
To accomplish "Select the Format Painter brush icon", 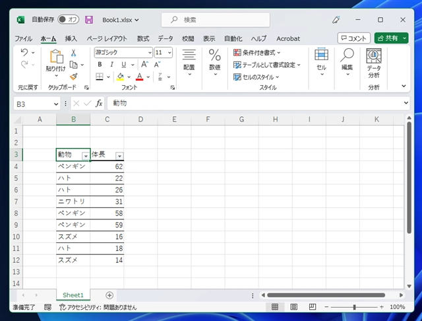I will (73, 77).
